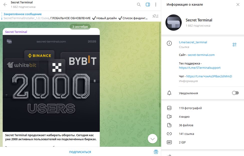
Task: Click the photos icon in shared media
Action: [x=169, y=108]
